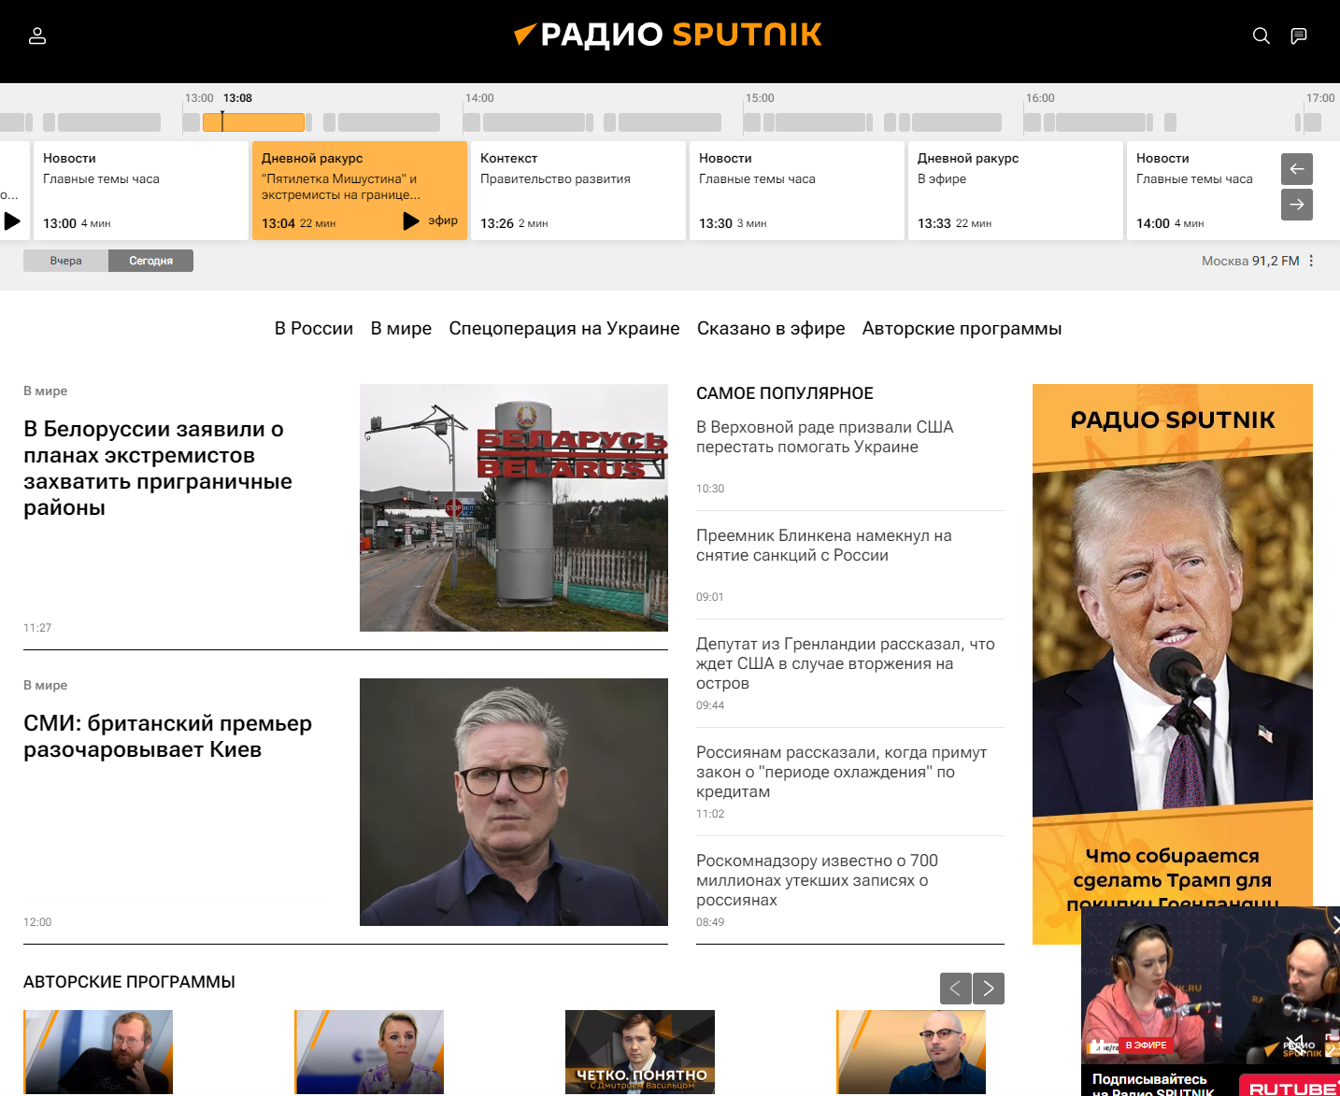This screenshot has height=1096, width=1340.
Task: Open the chat messages icon
Action: point(1299,36)
